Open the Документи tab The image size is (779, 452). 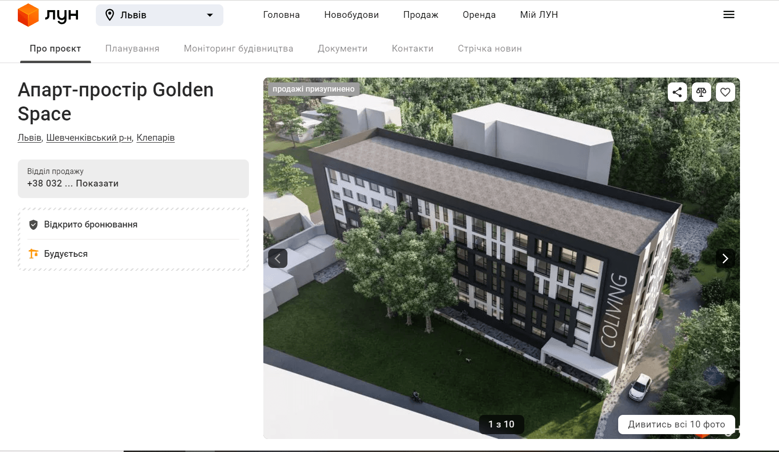(x=342, y=49)
